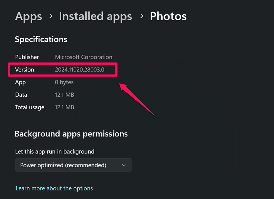Open the Power optimized (recommended) dropdown
The width and height of the screenshot is (274, 199).
pos(73,165)
